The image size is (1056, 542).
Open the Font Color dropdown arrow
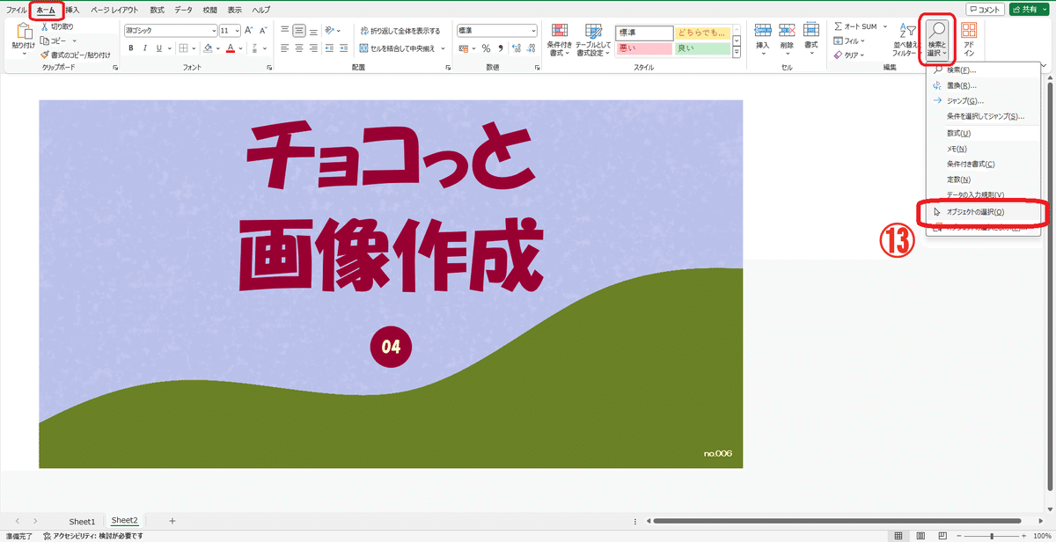coord(239,48)
